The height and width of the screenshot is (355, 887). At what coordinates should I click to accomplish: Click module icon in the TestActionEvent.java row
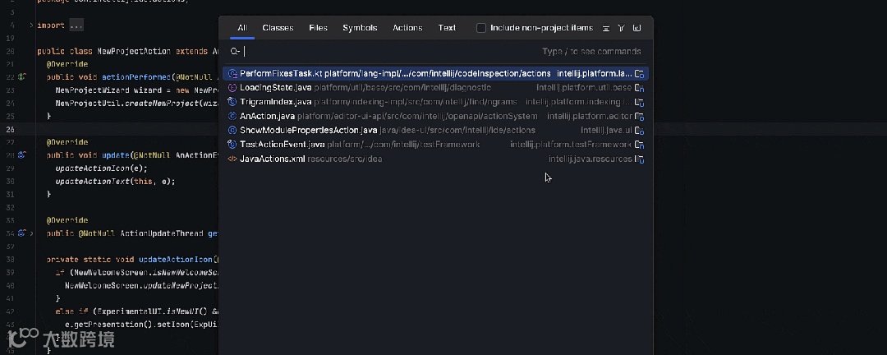[639, 145]
